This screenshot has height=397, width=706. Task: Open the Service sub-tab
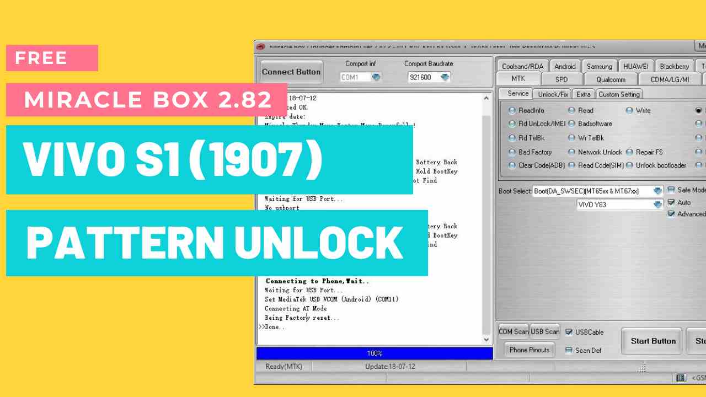[518, 94]
